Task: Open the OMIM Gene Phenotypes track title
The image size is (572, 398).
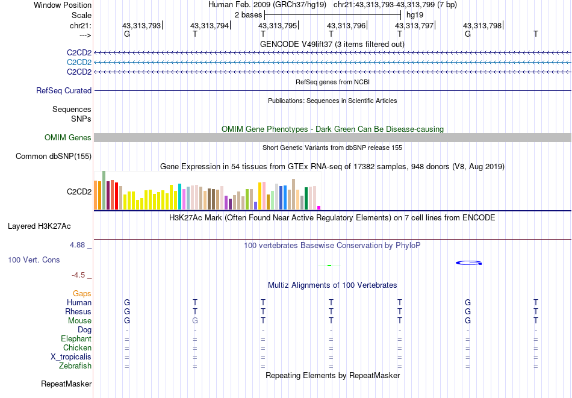Action: pyautogui.click(x=332, y=129)
